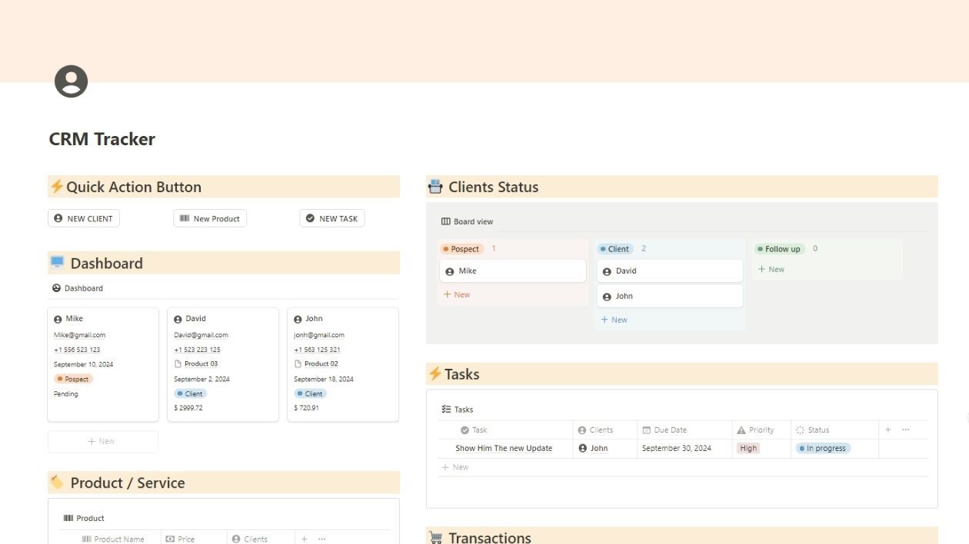Click the cart icon beside Transactions heading

[435, 538]
